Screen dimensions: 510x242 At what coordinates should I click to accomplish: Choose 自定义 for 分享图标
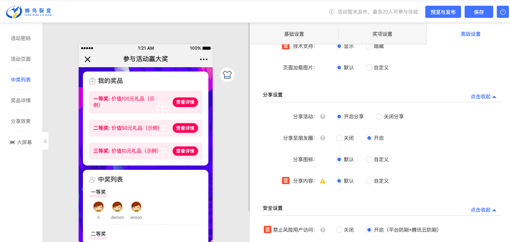coord(369,159)
